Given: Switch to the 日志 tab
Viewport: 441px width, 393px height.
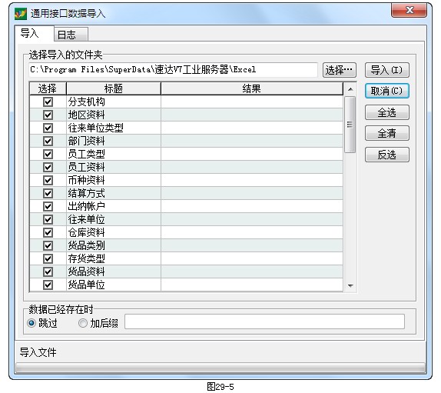Looking at the screenshot, I should pyautogui.click(x=71, y=35).
